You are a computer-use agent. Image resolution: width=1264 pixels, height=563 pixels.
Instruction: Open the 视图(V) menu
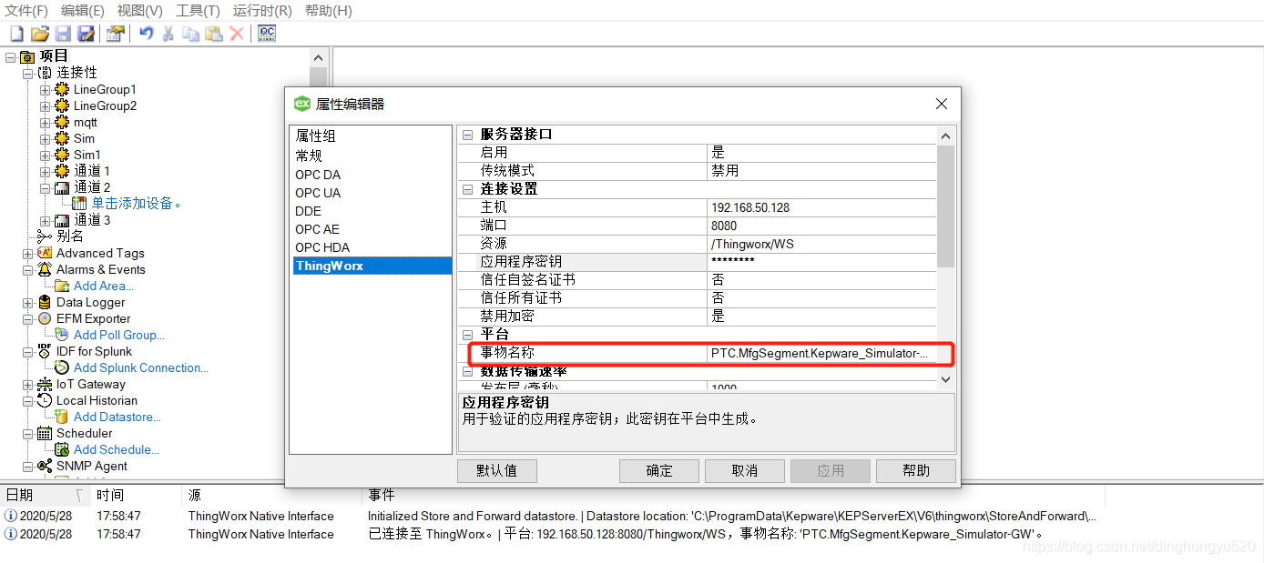click(140, 11)
